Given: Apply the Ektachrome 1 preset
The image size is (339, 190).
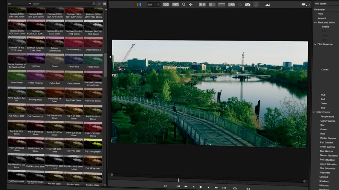Looking at the screenshot, I should (x=74, y=44).
